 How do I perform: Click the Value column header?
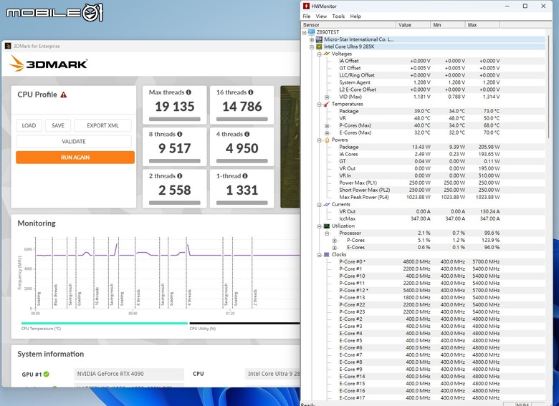click(x=414, y=24)
